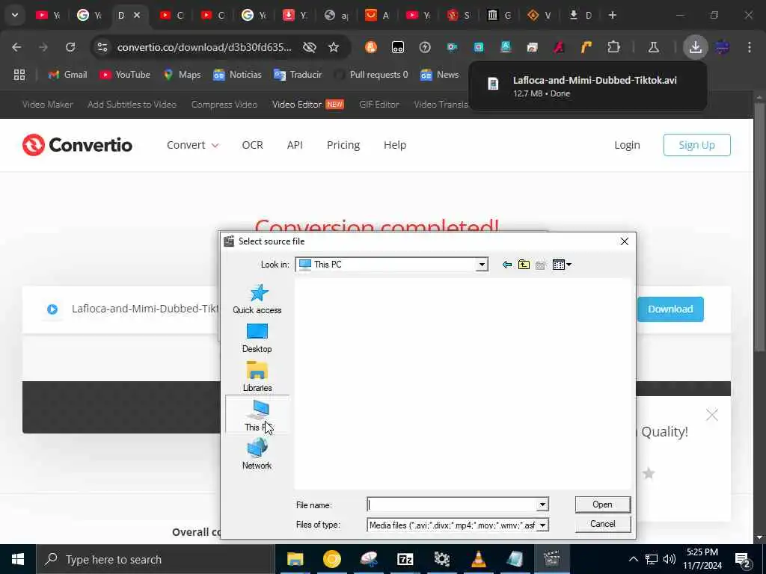766x574 pixels.
Task: Open Video Maker link in top strip
Action: [47, 105]
